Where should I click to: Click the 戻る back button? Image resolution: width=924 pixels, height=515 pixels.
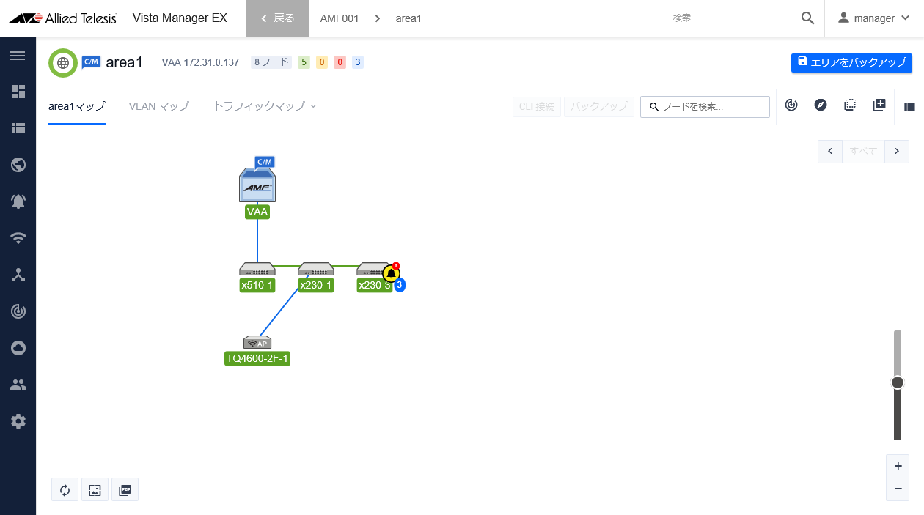[277, 18]
